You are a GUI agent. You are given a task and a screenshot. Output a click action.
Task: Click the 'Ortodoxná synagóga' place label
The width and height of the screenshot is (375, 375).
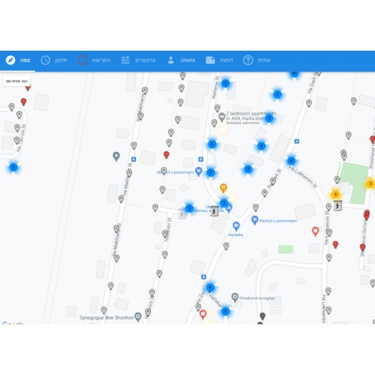[x=257, y=298]
